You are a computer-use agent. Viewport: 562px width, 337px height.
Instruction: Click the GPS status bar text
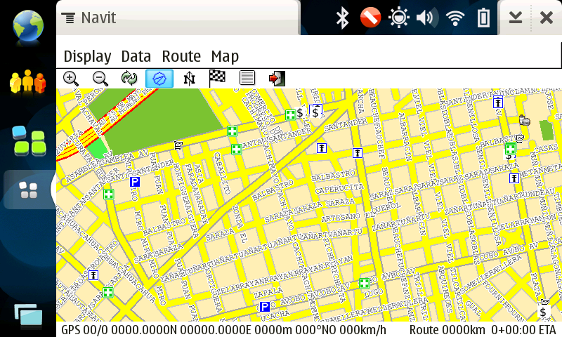[x=223, y=330]
